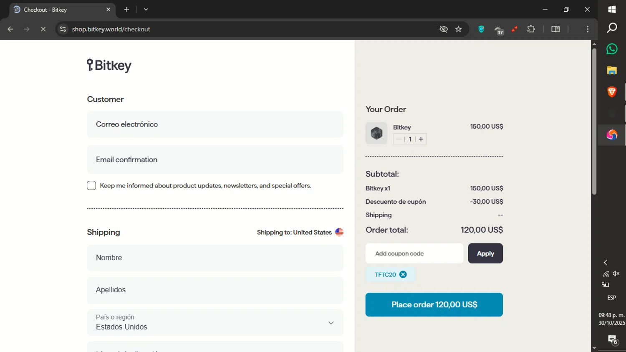Open the extension with badge 17

tap(499, 30)
